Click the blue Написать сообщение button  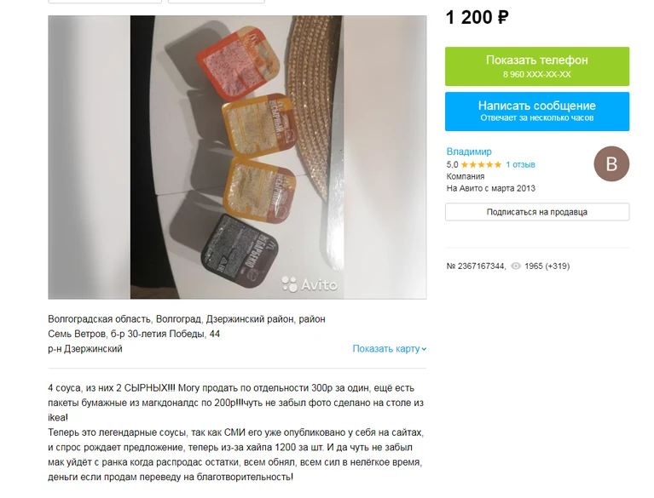pos(537,112)
